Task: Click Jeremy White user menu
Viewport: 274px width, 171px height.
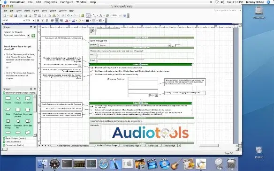Action: tap(255, 2)
